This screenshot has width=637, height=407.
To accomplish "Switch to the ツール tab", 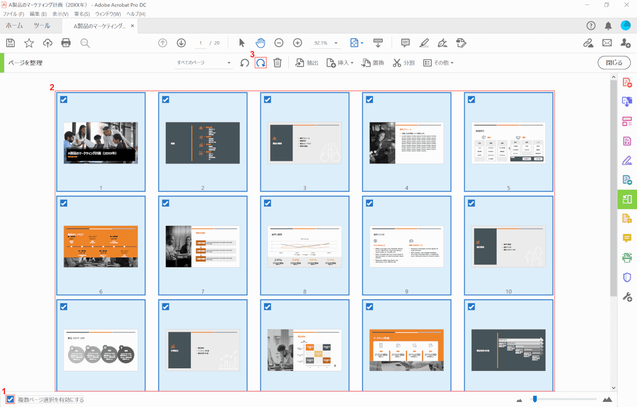I will click(x=42, y=25).
